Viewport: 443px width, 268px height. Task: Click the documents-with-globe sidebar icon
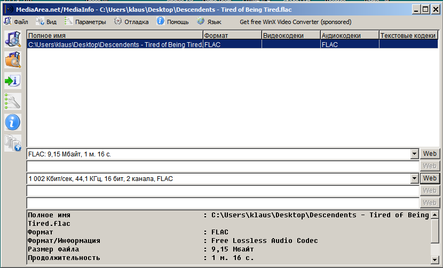click(x=13, y=143)
